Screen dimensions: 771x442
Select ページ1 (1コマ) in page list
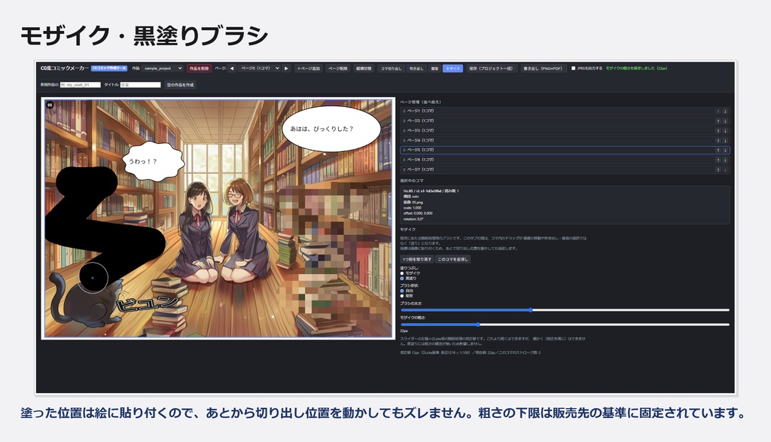[565, 111]
